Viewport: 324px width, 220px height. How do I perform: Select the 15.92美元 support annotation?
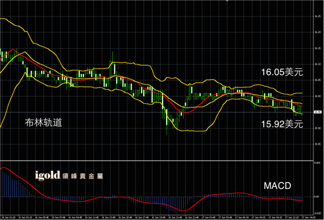(x=282, y=124)
